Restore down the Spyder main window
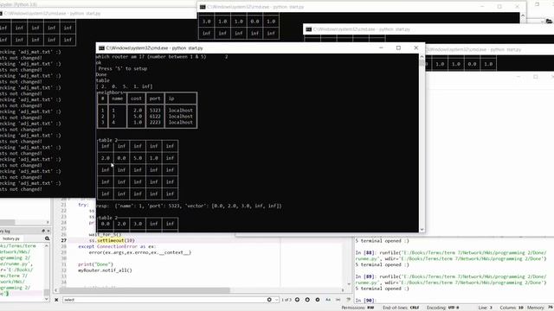 (x=537, y=4)
